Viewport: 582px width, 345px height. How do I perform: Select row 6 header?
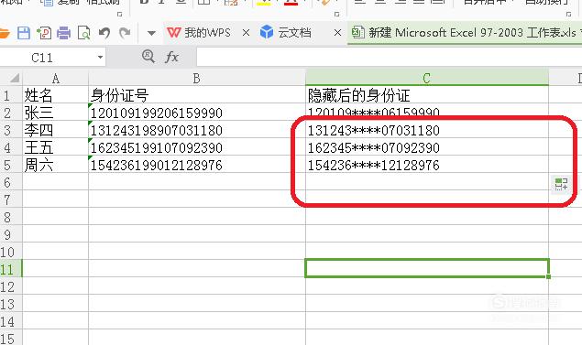click(11, 182)
